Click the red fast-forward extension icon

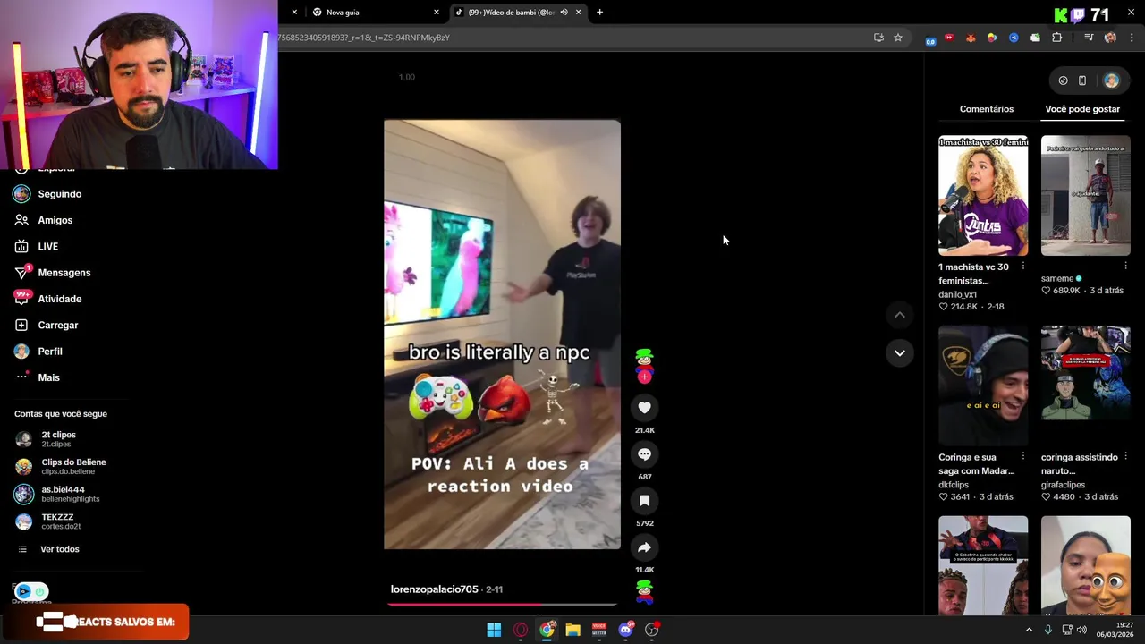click(949, 38)
